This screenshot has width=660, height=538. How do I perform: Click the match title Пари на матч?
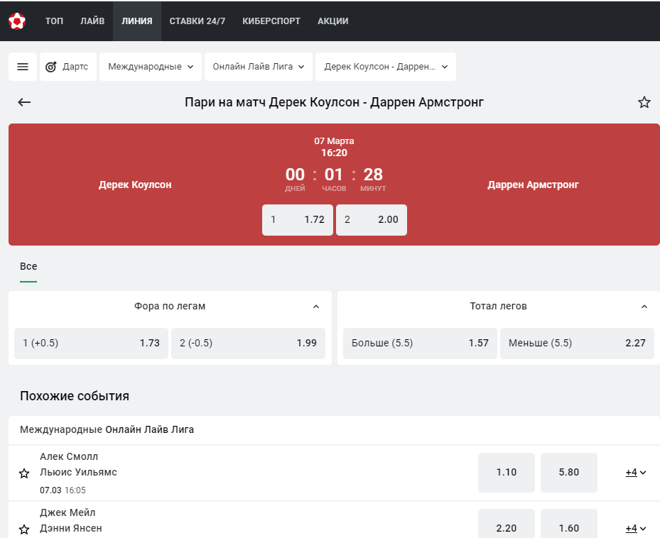pyautogui.click(x=334, y=101)
